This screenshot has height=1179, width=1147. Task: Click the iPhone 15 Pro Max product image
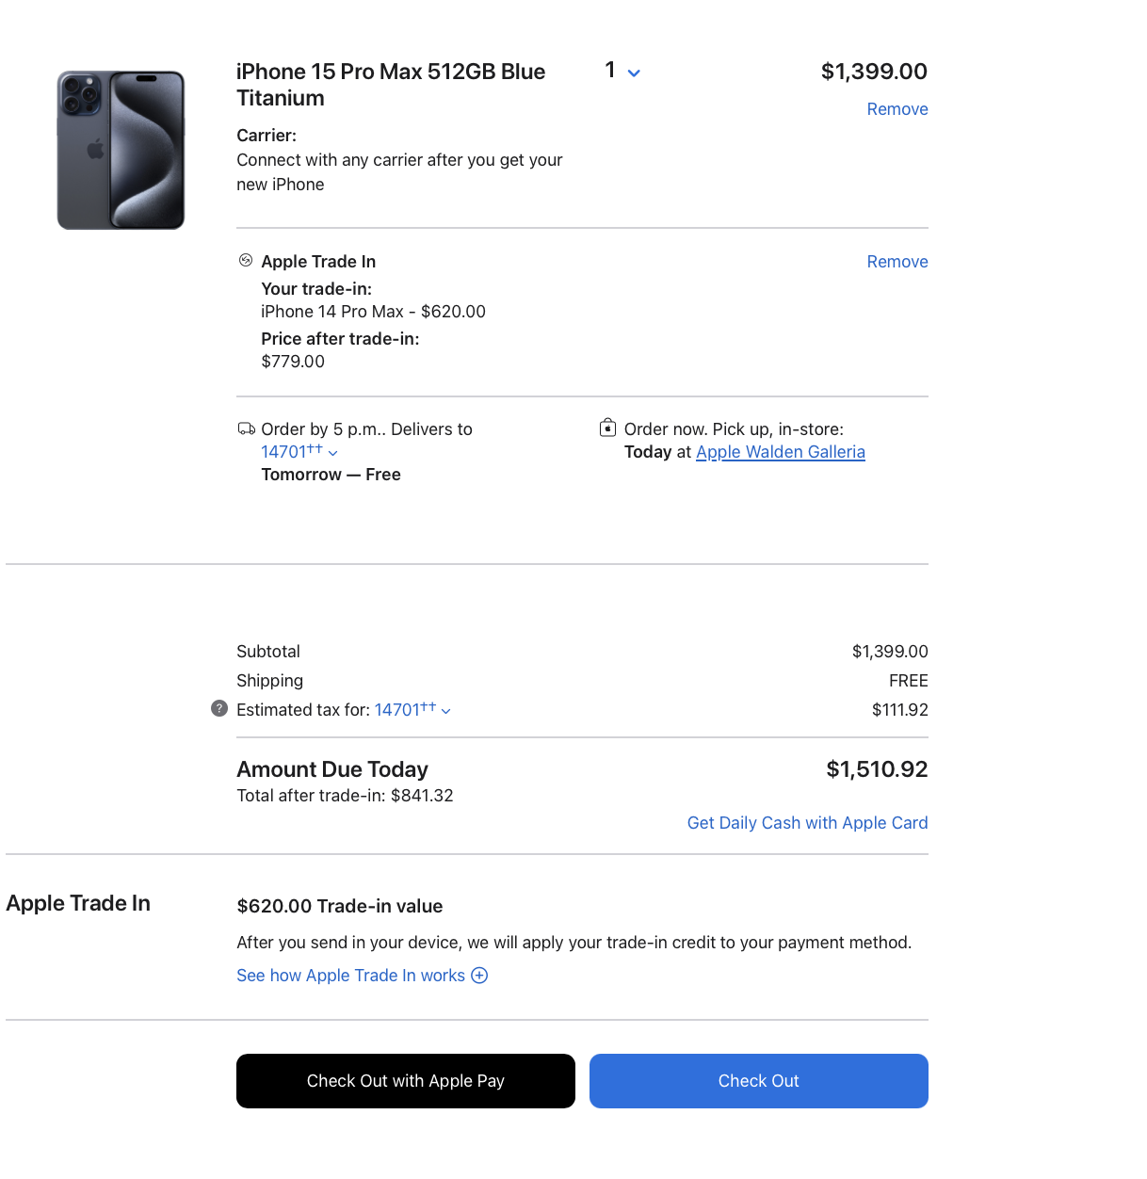121,150
